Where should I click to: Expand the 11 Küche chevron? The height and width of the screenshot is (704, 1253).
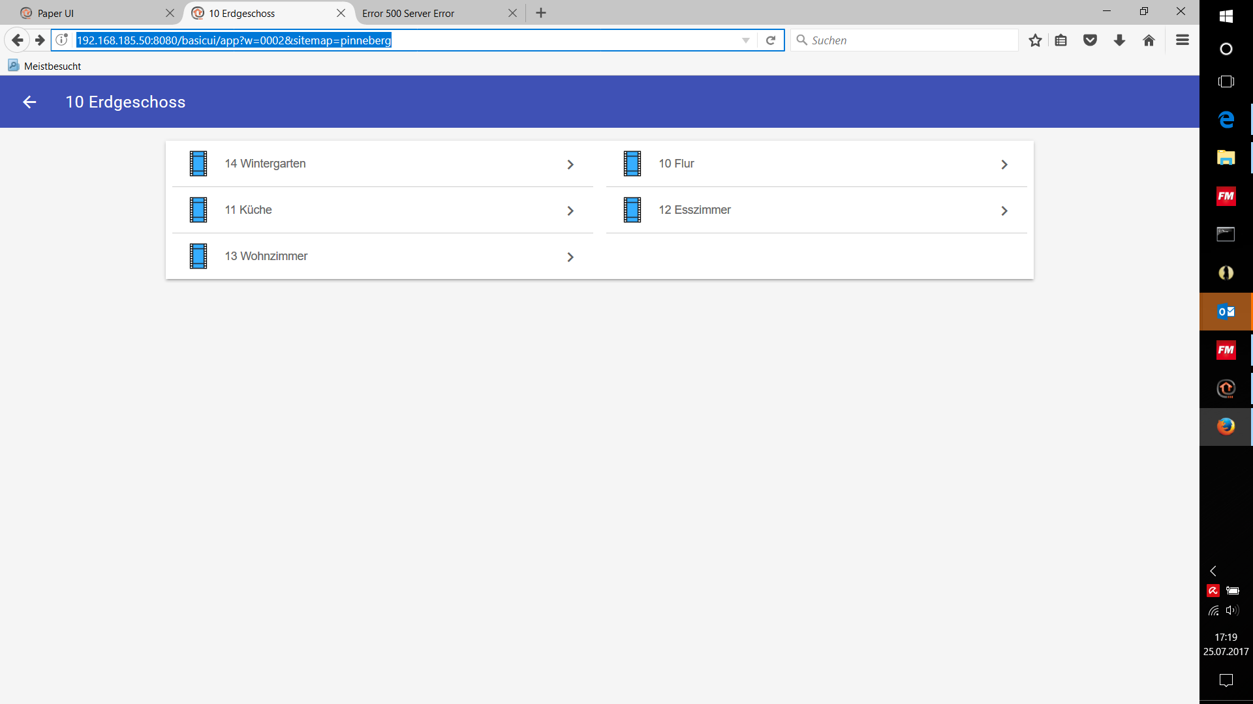point(570,211)
